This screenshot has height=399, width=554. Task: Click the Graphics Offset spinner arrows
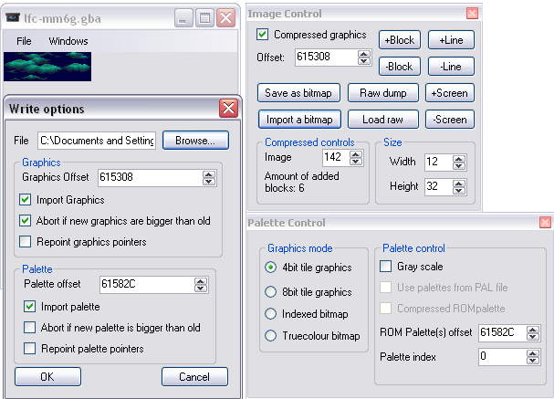click(x=207, y=177)
